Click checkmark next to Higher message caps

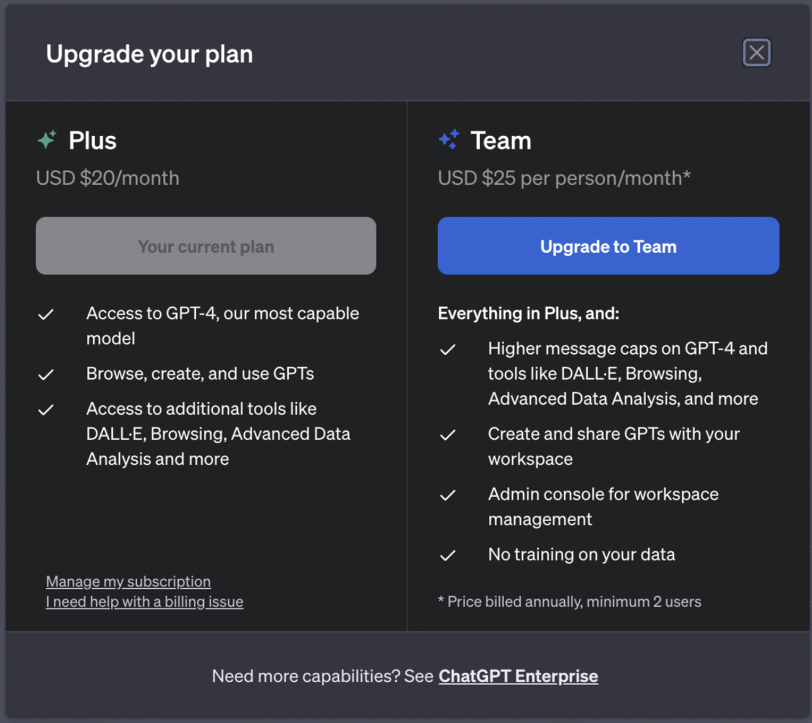click(447, 350)
